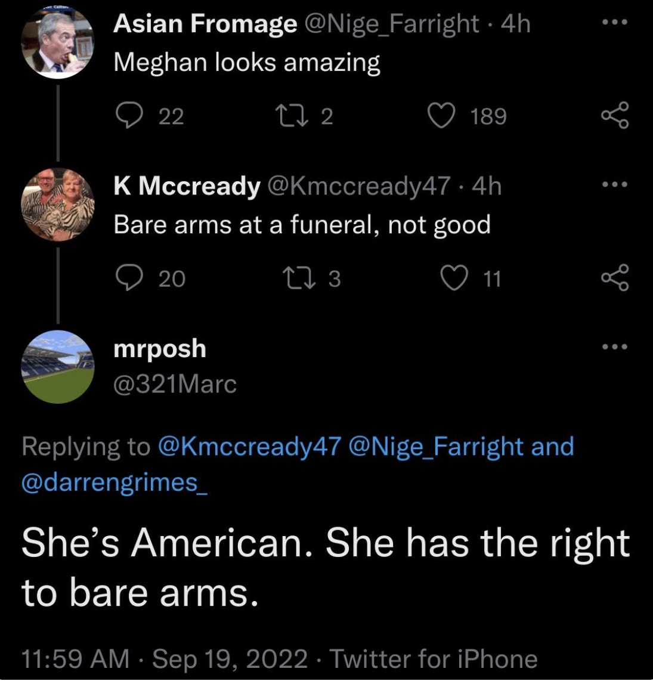
Task: Open more options on K Mccready's tweet
Action: pos(615,184)
